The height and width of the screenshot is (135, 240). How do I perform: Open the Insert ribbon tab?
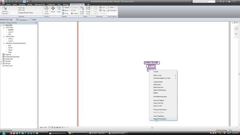pyautogui.click(x=15, y=4)
